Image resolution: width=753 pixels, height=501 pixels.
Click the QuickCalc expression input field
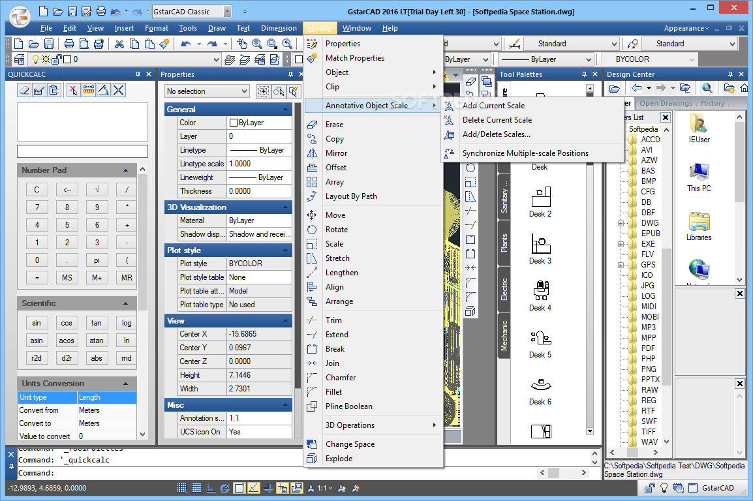pos(83,151)
